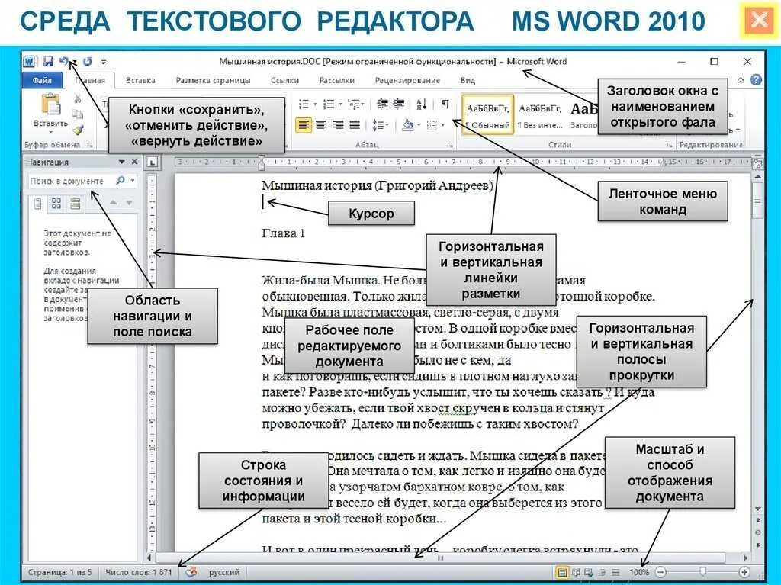
Task: Open the Файл tab
Action: coord(43,80)
